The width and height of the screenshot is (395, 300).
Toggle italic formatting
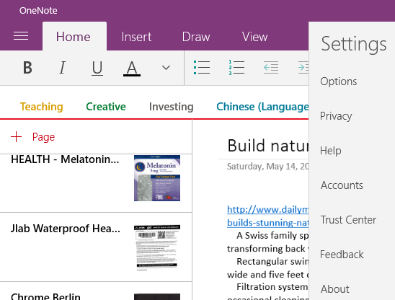tap(62, 68)
